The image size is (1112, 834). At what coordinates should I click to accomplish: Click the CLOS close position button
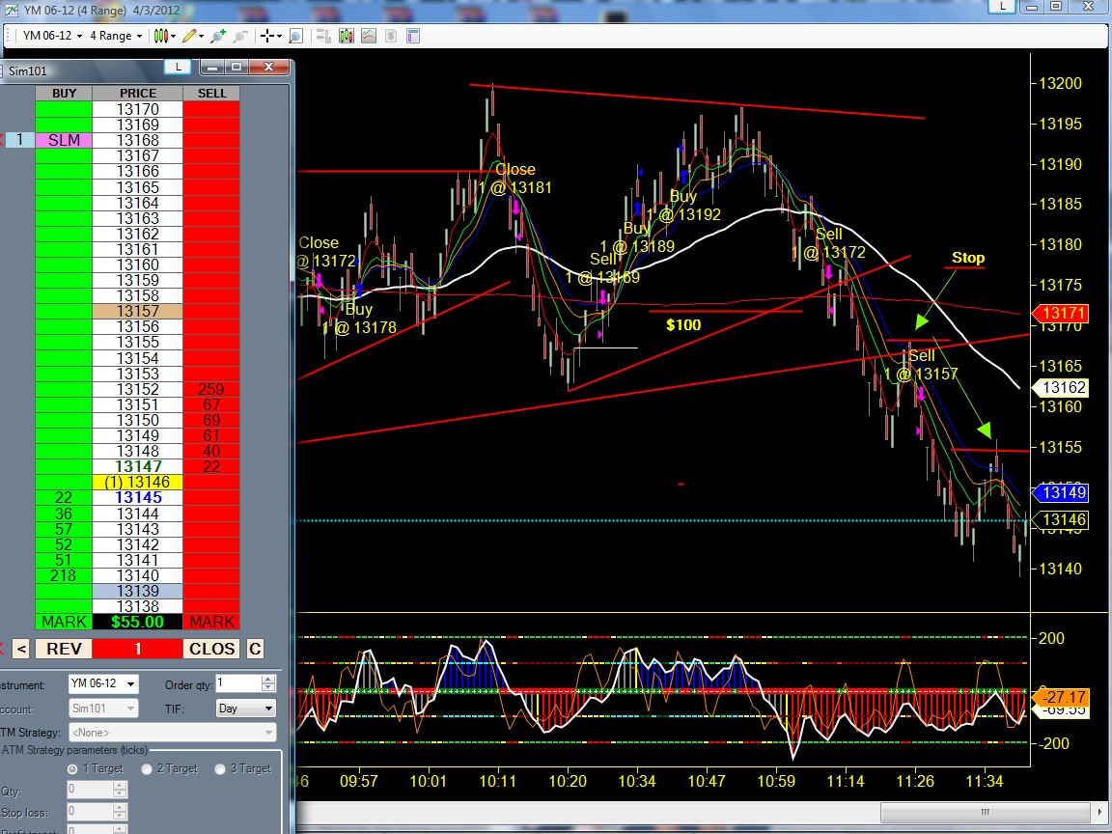pyautogui.click(x=212, y=649)
